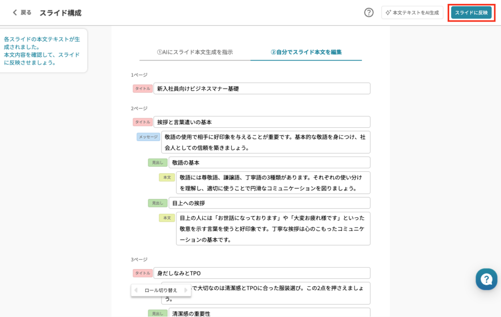The height and width of the screenshot is (317, 501).
Task: Open the floating chat support bubble
Action: 486,279
